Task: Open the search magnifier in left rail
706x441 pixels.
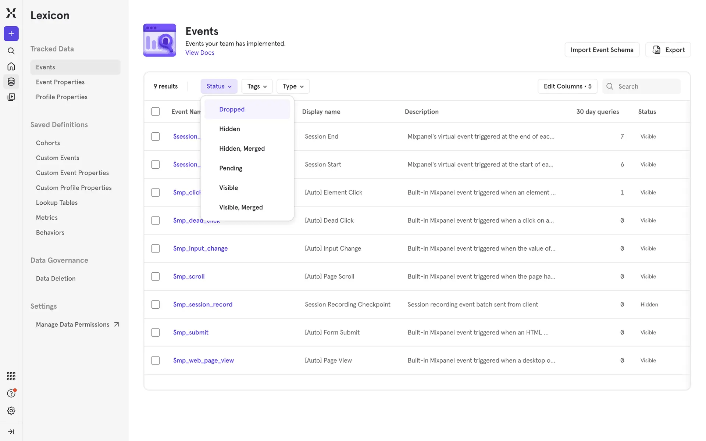Action: pos(11,51)
